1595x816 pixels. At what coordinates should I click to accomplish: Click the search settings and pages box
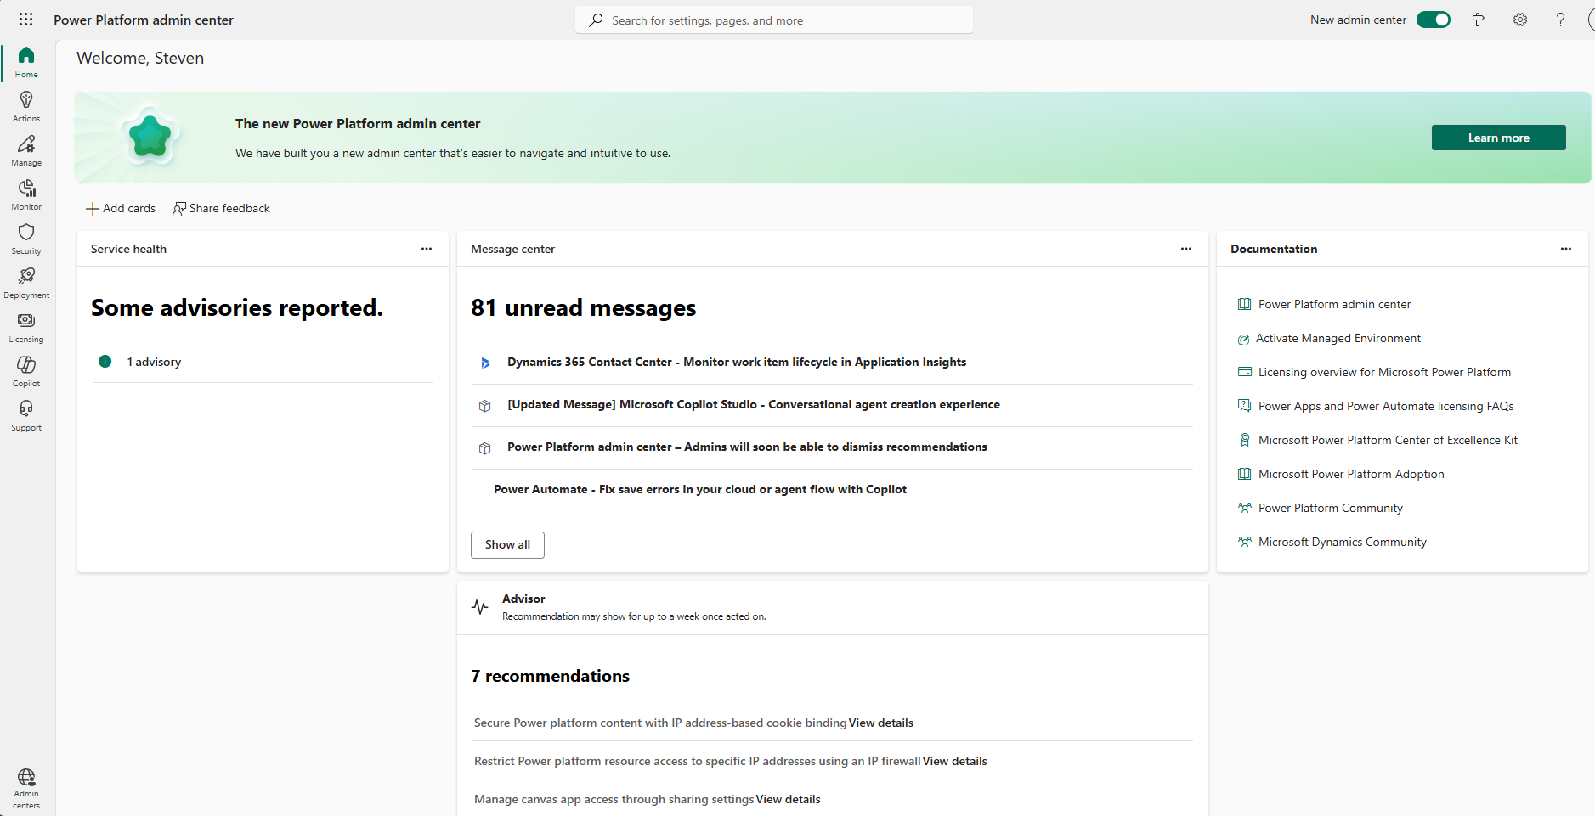click(774, 20)
